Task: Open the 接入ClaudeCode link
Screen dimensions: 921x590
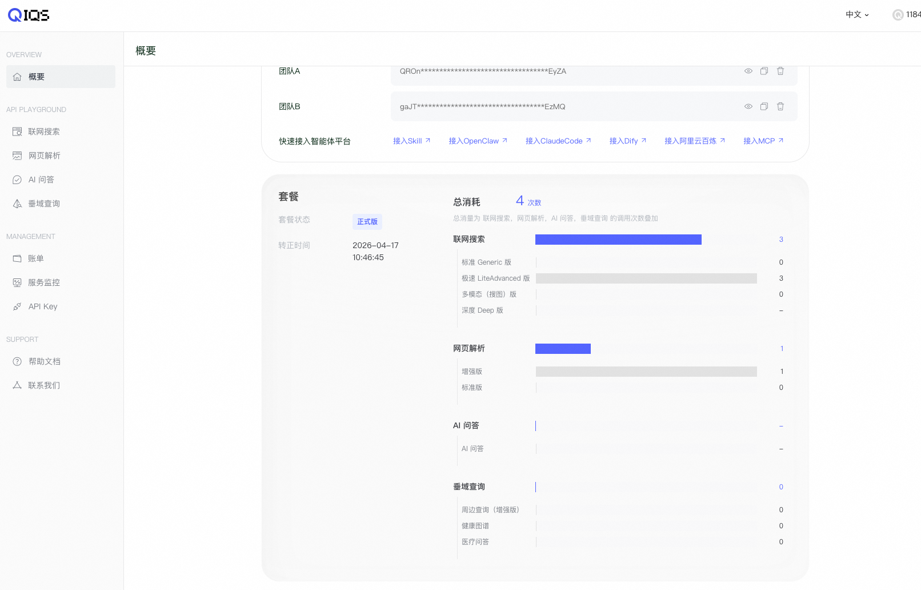Action: [558, 141]
